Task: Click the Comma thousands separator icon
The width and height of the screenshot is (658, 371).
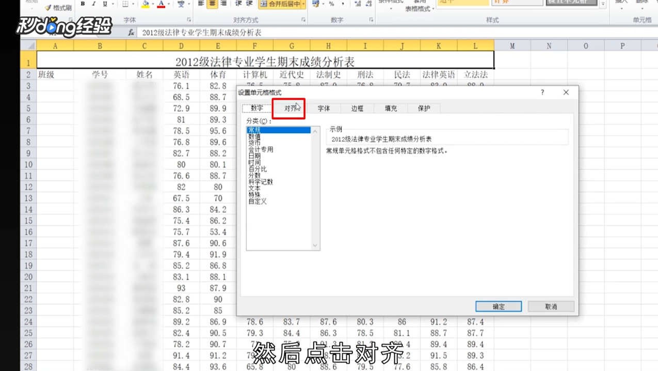Action: coord(343,4)
